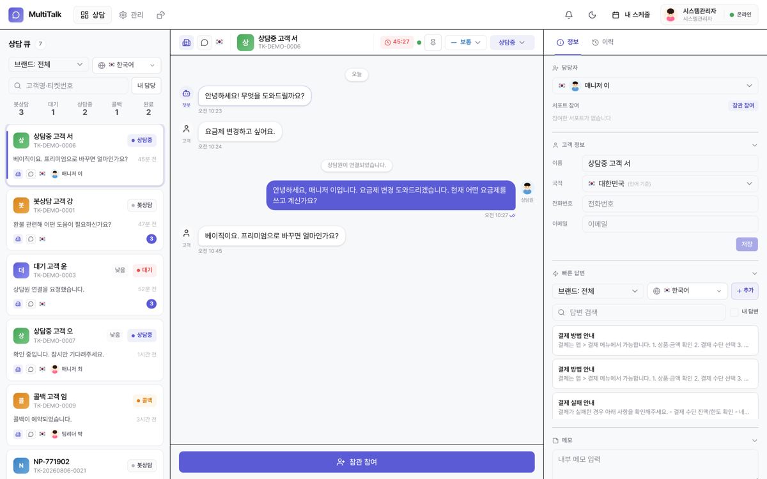Click the 상담원 agent avatar in chat
The height and width of the screenshot is (479, 767).
click(x=527, y=188)
